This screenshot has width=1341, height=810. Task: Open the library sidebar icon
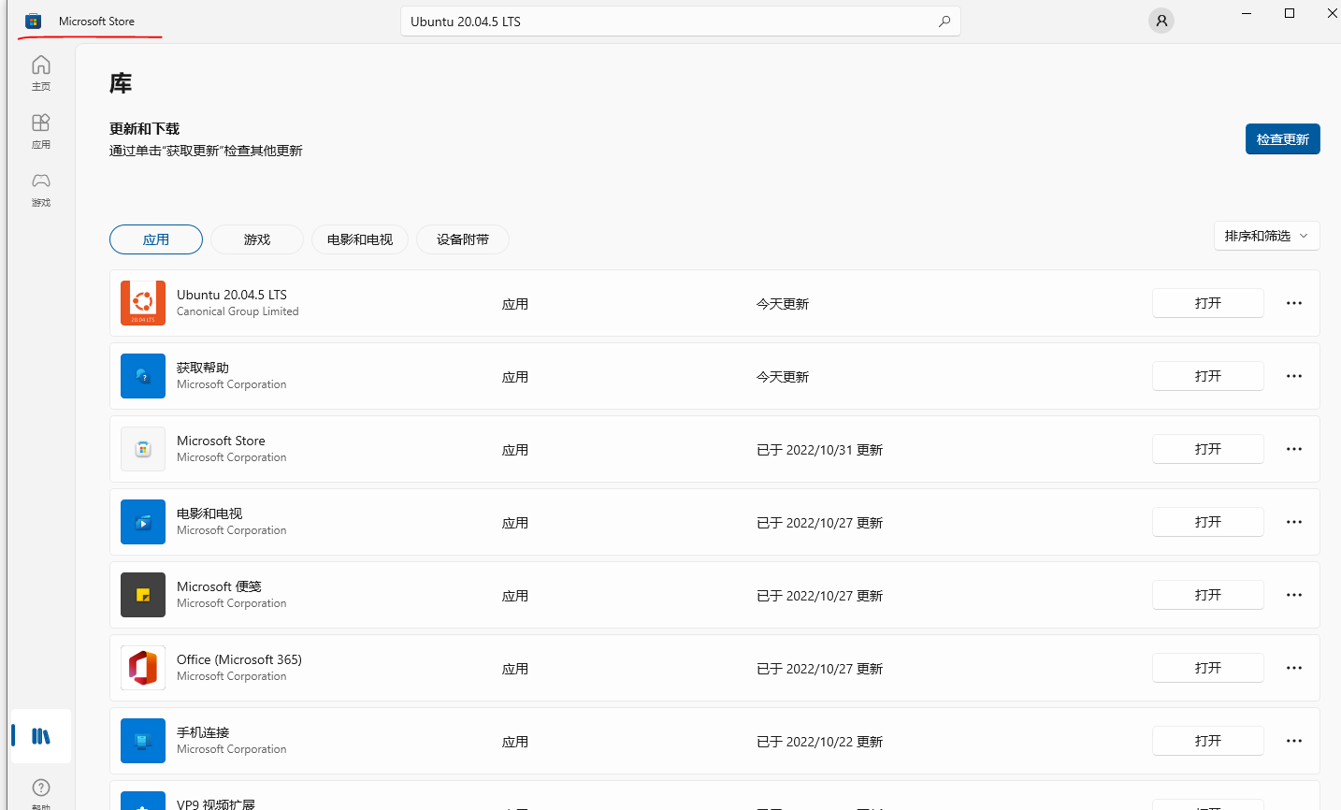coord(41,736)
